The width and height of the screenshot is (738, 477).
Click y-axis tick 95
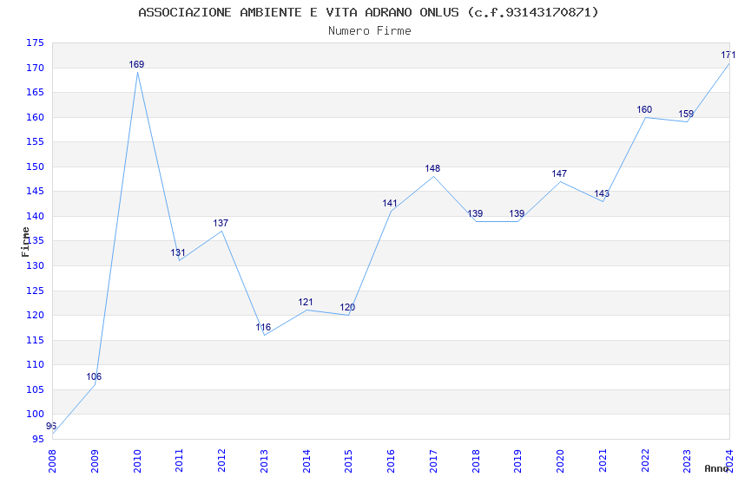point(38,440)
